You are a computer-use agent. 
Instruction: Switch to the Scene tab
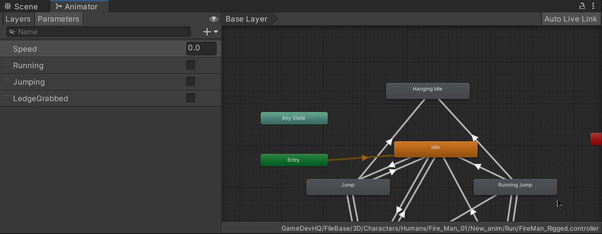[21, 6]
